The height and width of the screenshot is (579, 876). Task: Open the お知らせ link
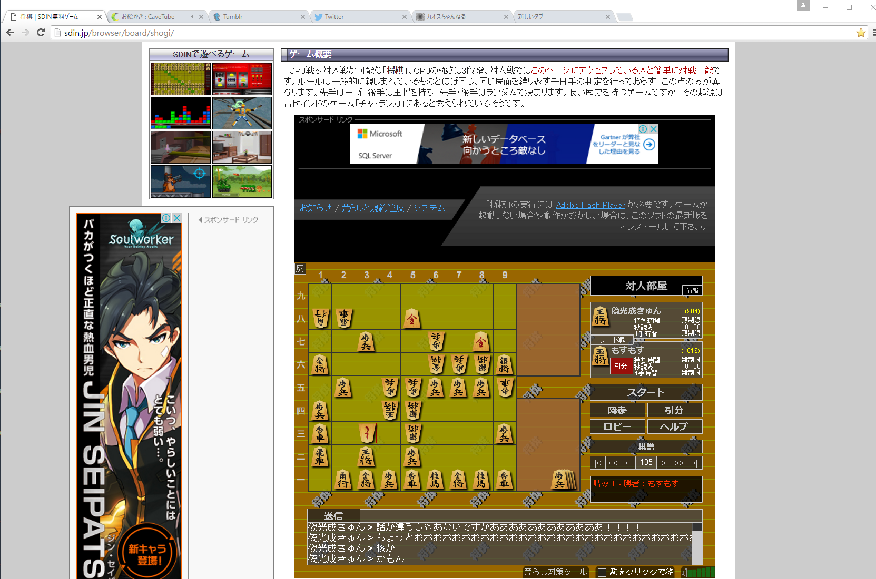pyautogui.click(x=316, y=208)
